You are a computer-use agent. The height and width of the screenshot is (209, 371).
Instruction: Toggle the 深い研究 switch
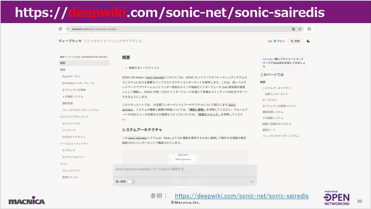coord(132,182)
